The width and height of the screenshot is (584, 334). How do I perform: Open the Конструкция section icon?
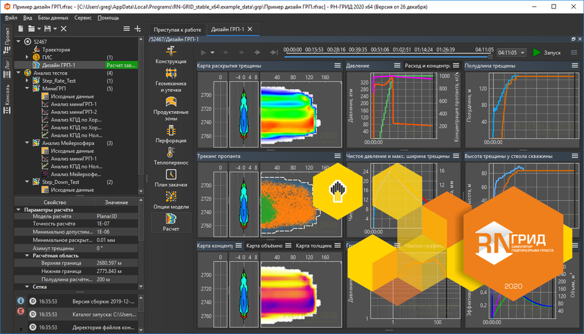[171, 51]
